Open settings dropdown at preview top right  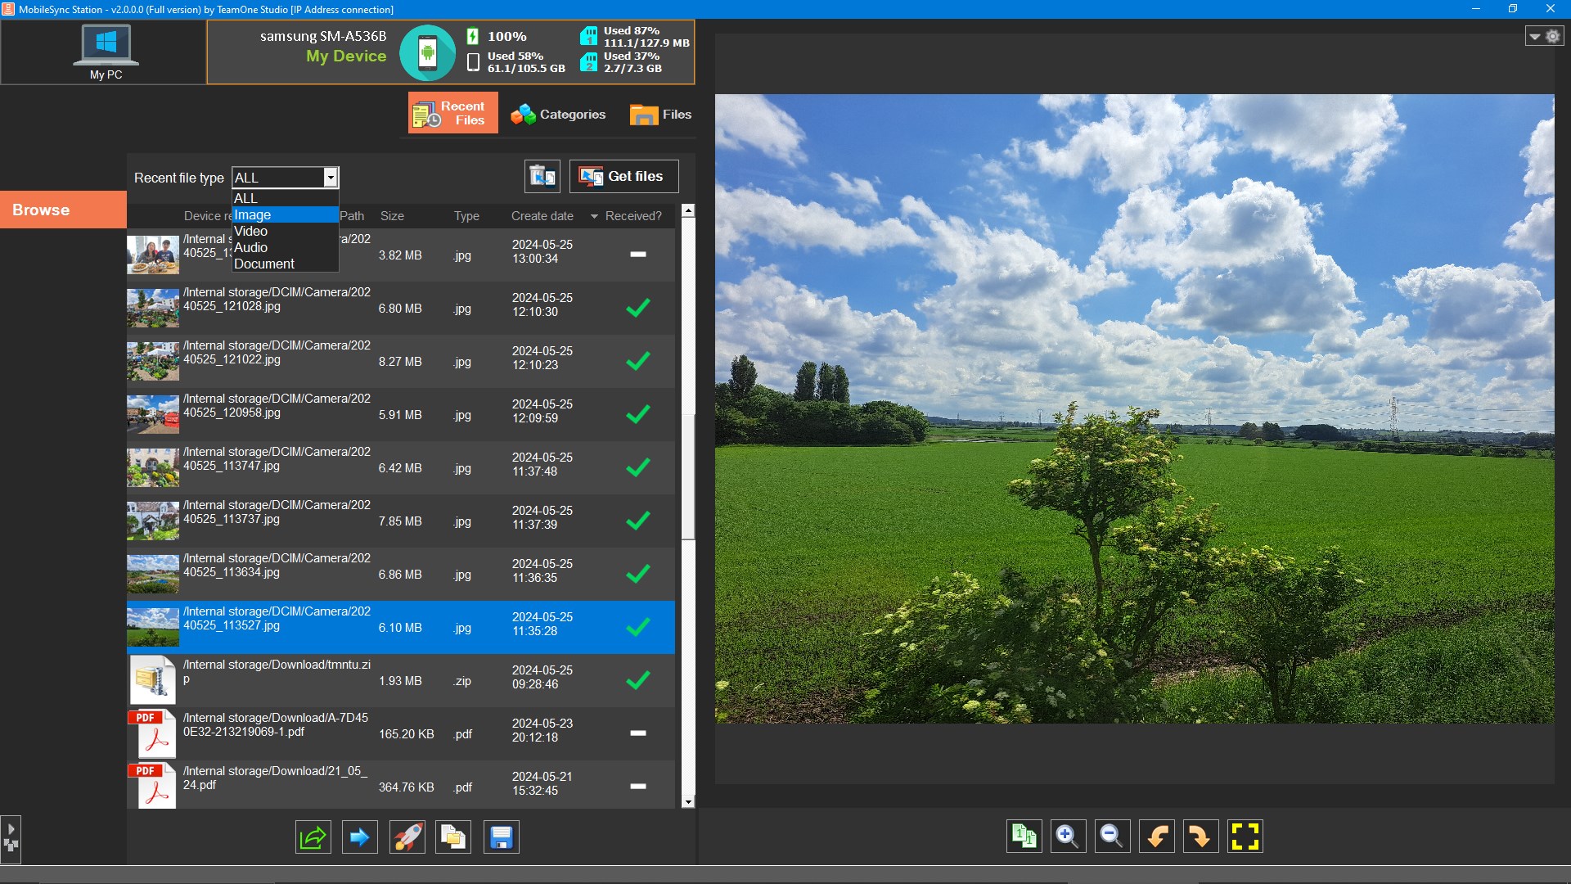pyautogui.click(x=1544, y=36)
